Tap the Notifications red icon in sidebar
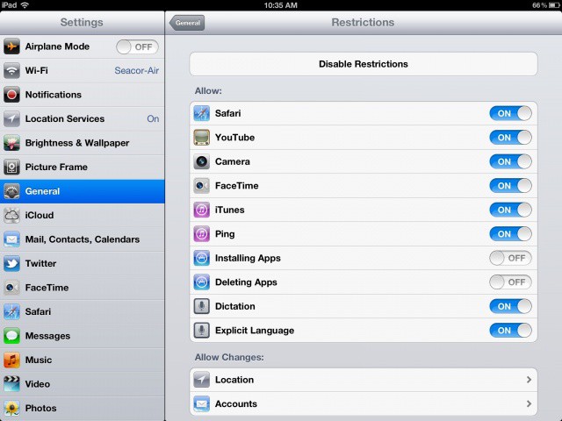This screenshot has height=421, width=562. click(11, 95)
